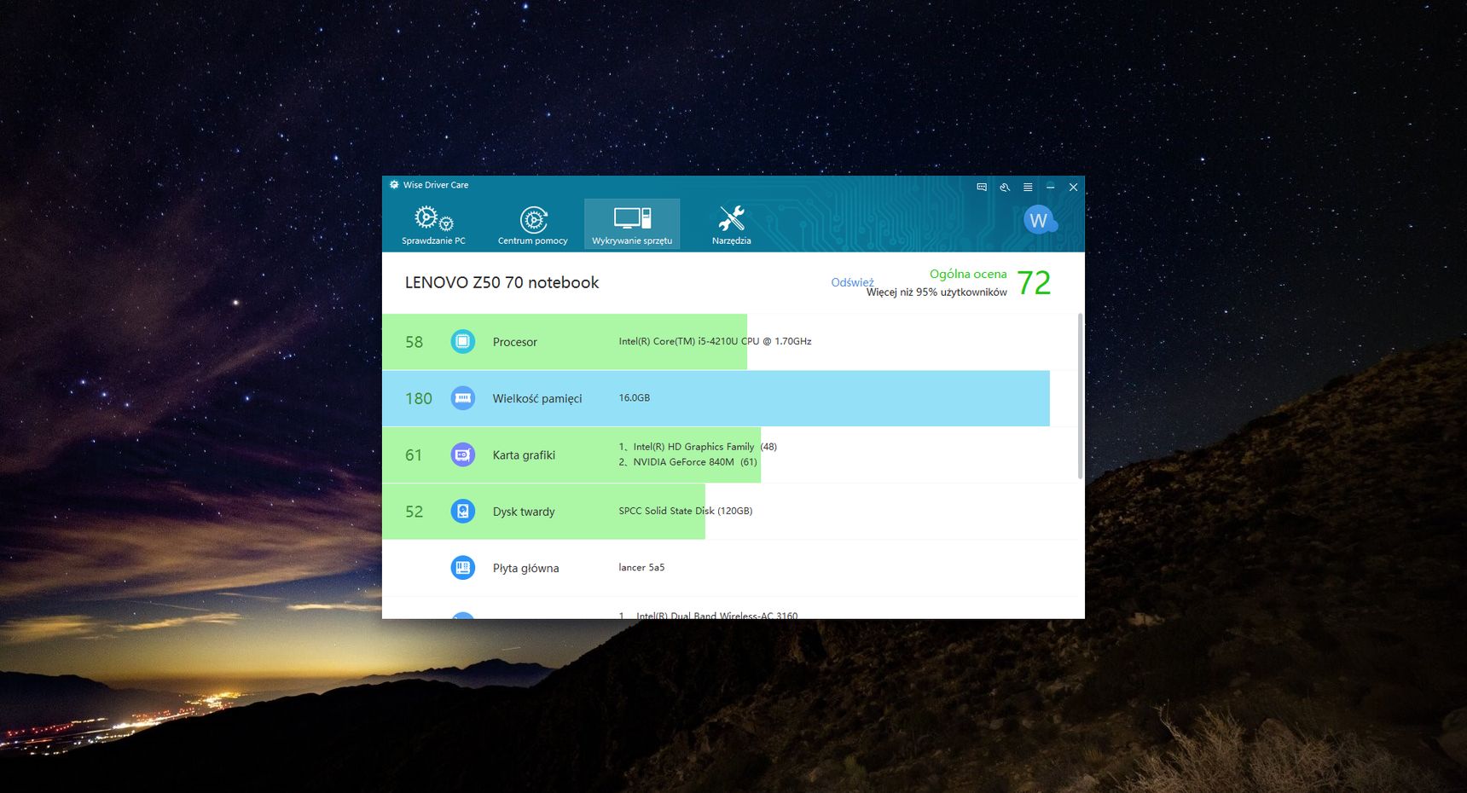This screenshot has height=793, width=1467.
Task: Open the hamburger menu icon
Action: (1028, 187)
